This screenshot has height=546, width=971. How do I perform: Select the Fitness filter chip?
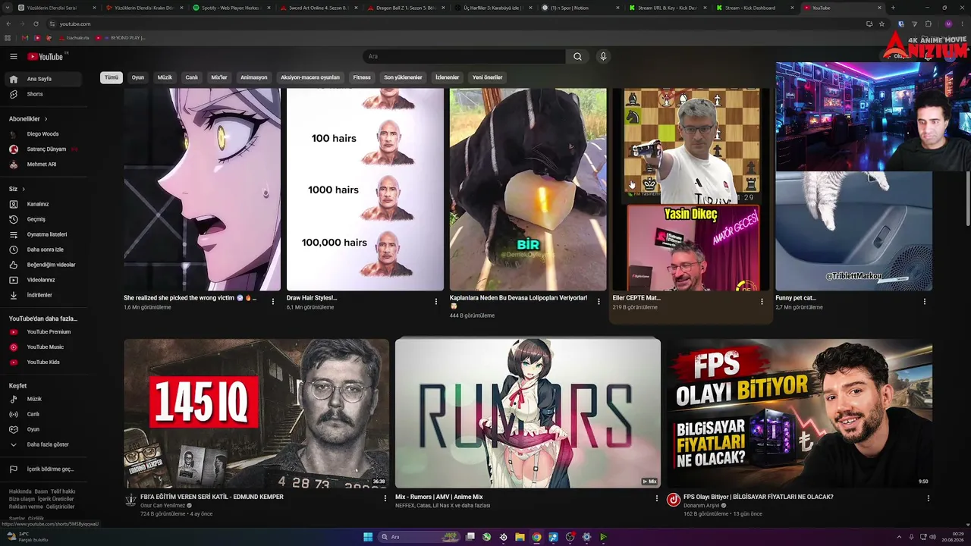pyautogui.click(x=362, y=77)
